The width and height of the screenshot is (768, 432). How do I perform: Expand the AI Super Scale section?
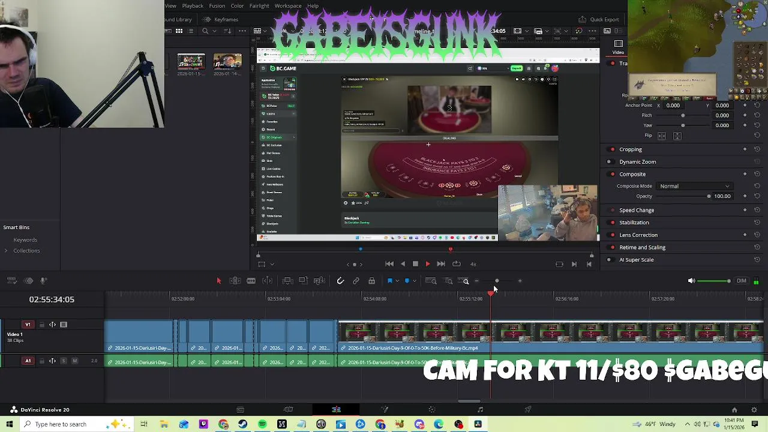(x=636, y=260)
